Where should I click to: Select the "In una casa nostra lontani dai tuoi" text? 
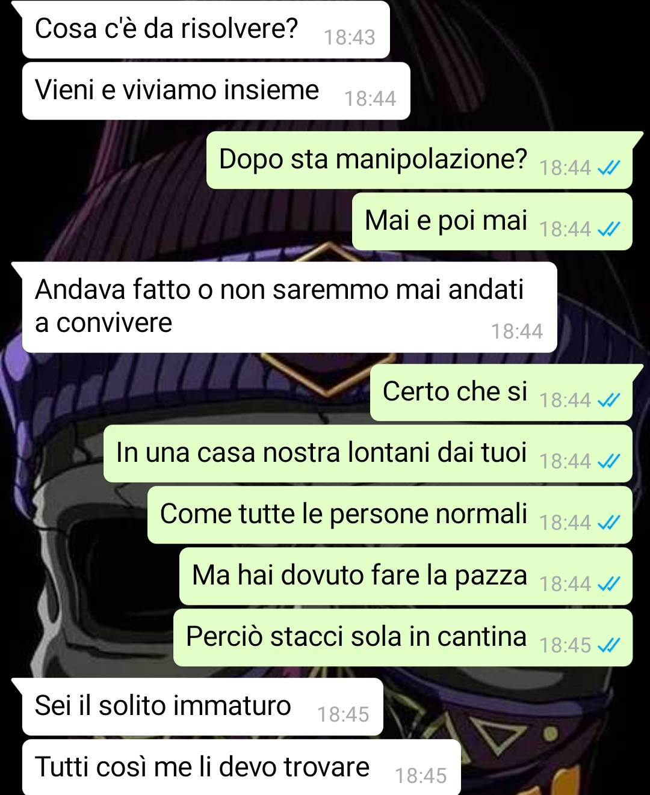pos(321,453)
